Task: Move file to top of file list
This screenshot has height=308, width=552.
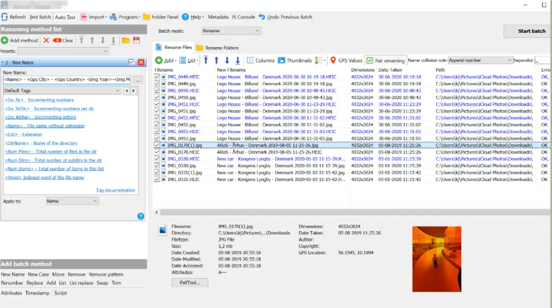Action: (x=206, y=60)
